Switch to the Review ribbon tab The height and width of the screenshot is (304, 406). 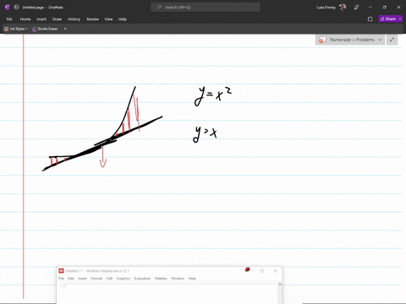coord(92,19)
